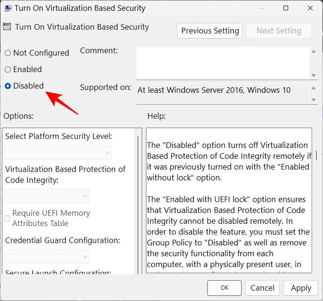Click the Help text scrollbar thumb
This screenshot has width=323, height=301.
pos(316,155)
